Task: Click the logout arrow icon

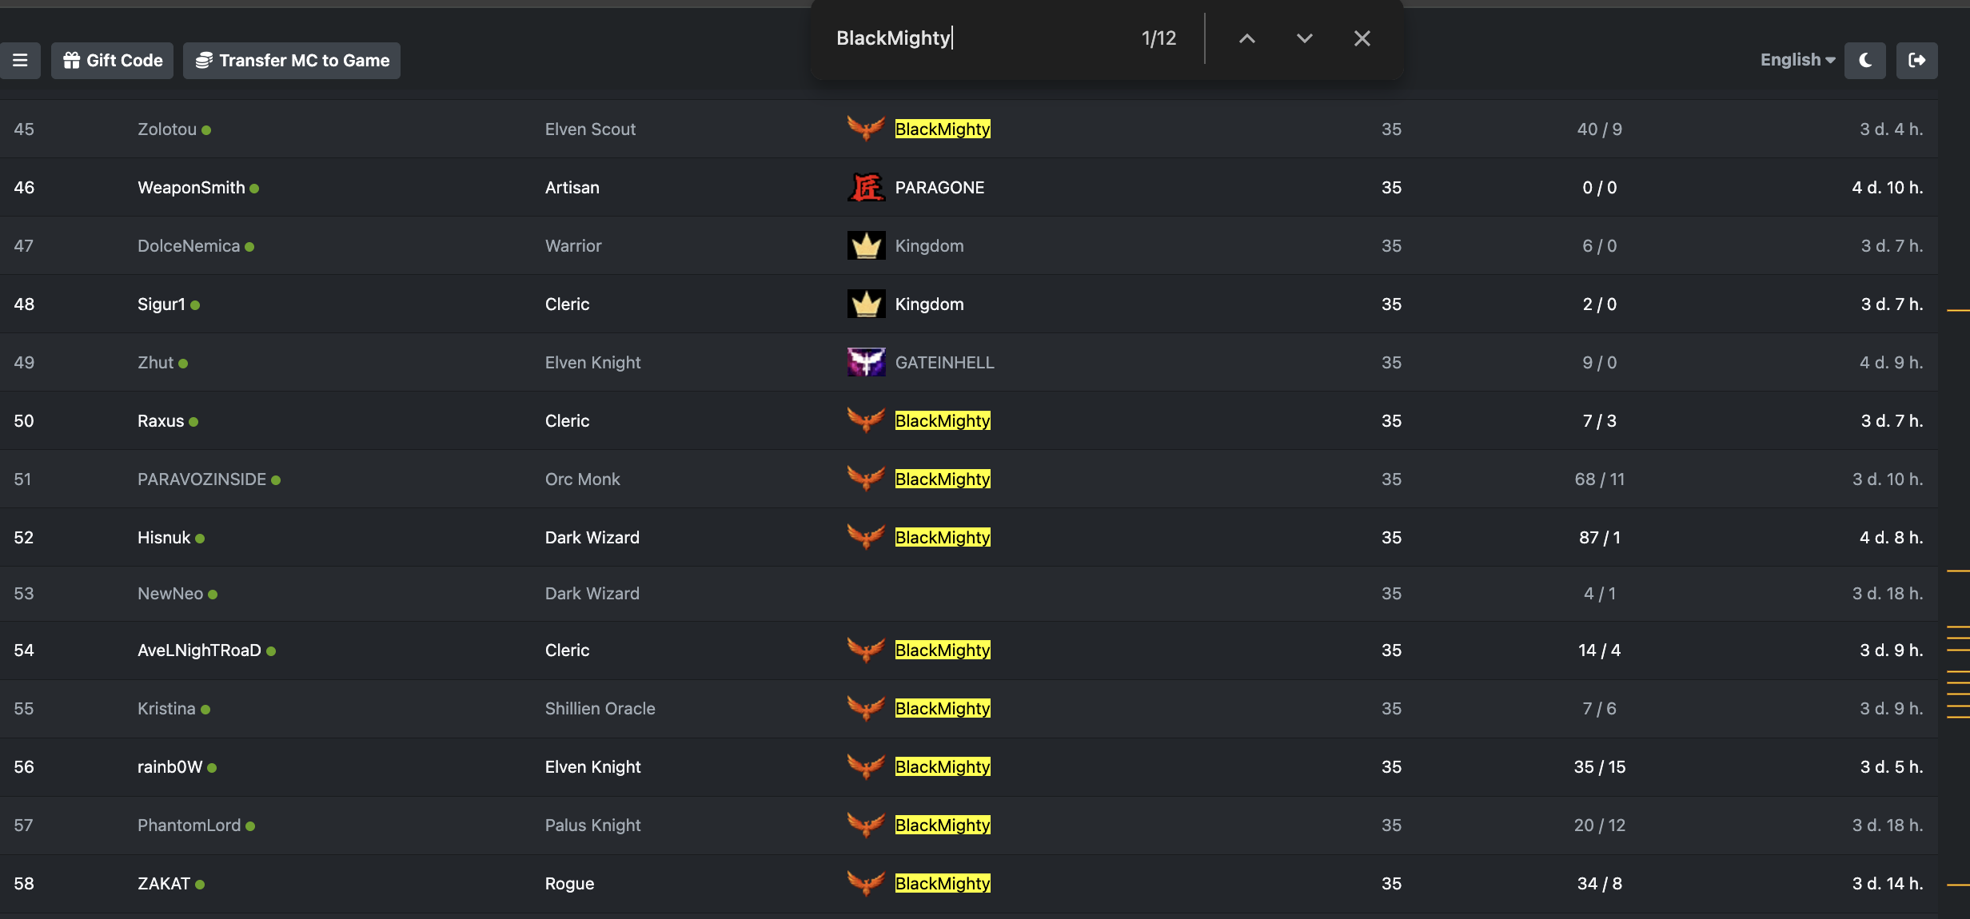Action: coord(1917,61)
